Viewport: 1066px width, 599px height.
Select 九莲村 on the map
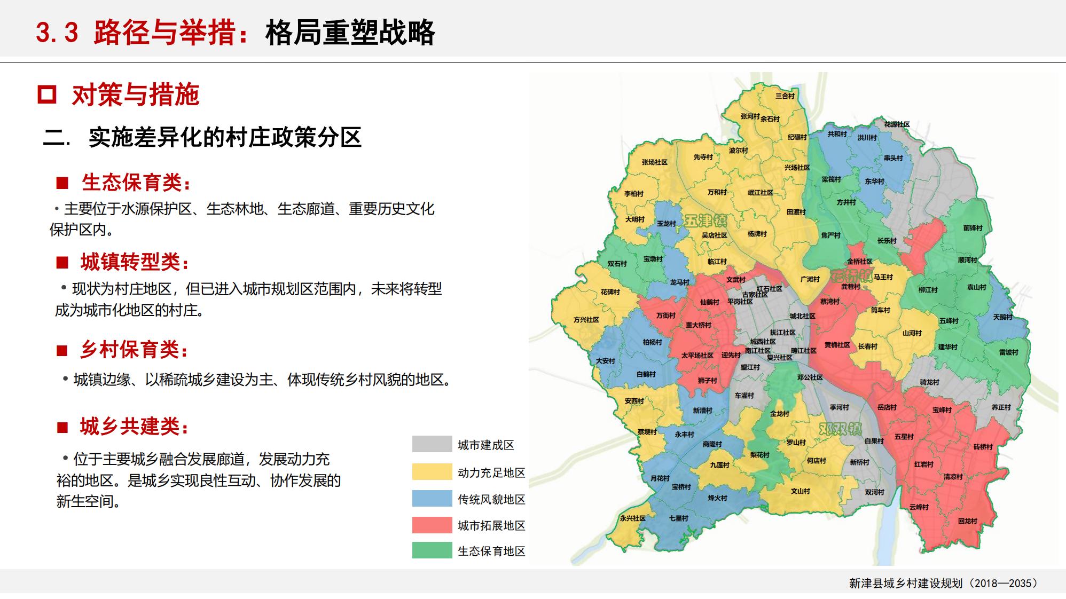click(720, 465)
